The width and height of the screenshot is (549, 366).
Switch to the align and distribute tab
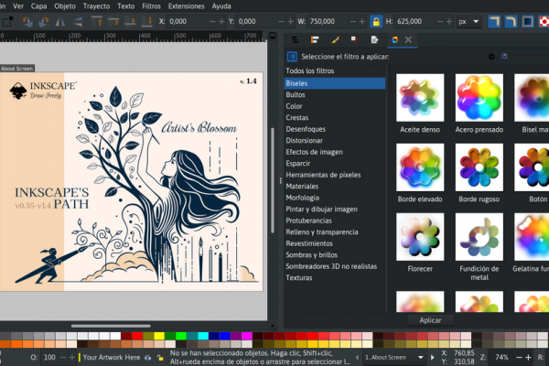pyautogui.click(x=315, y=40)
